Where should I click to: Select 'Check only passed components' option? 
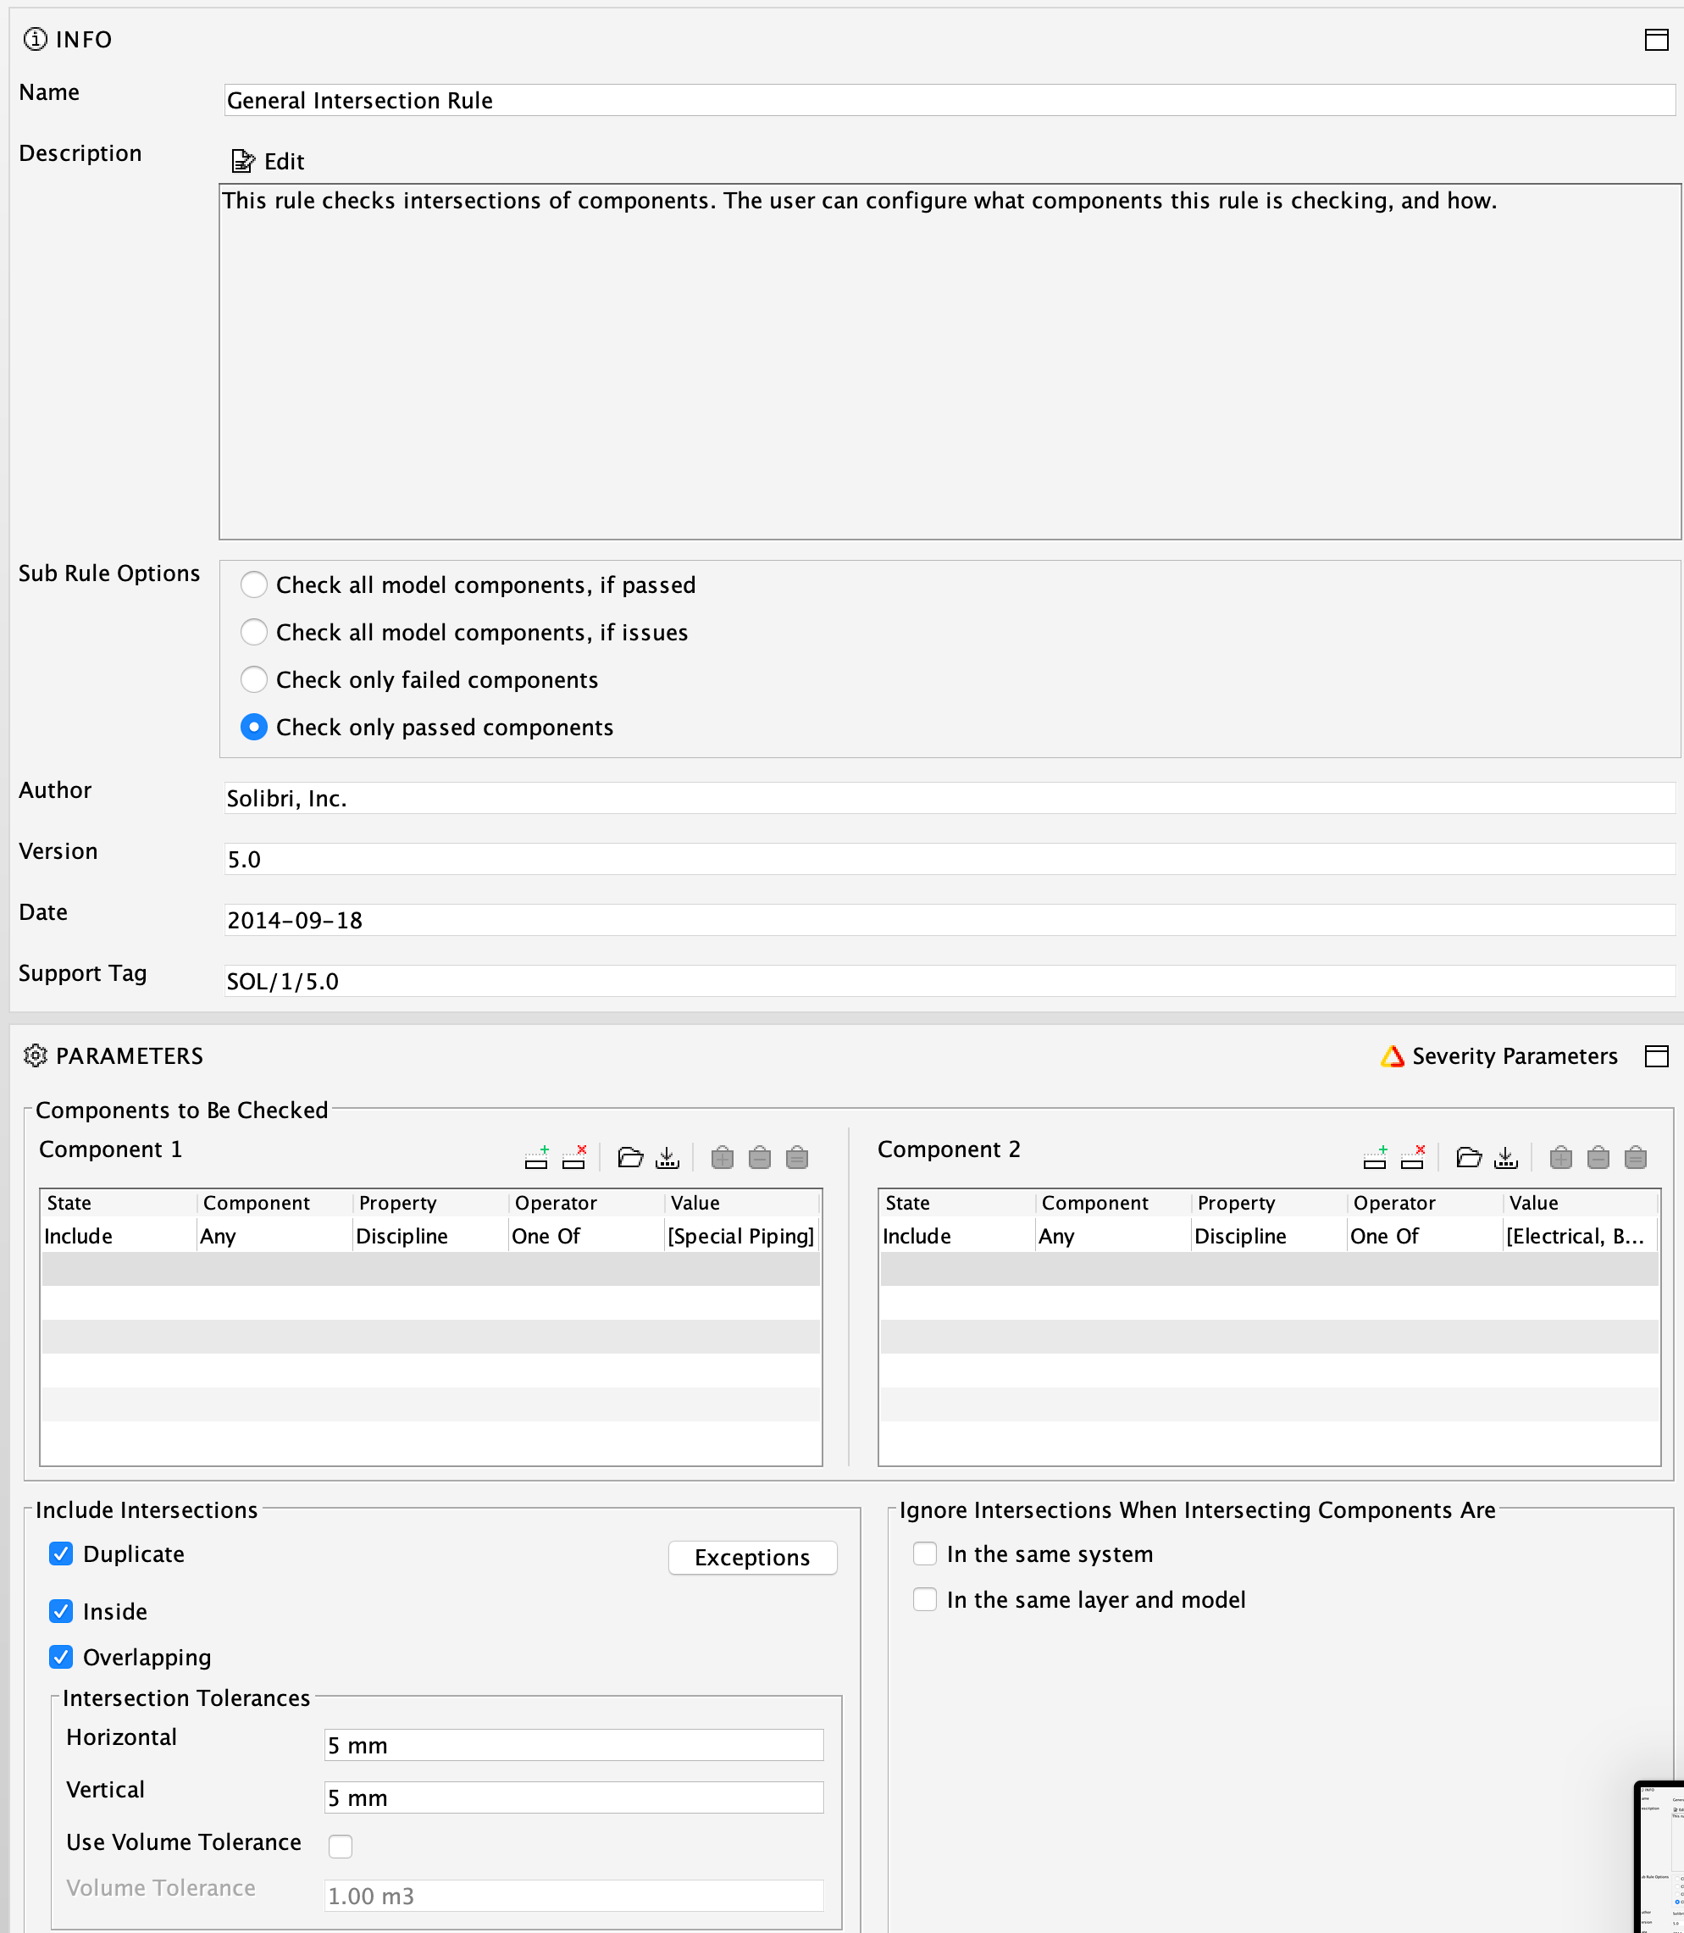pos(254,728)
